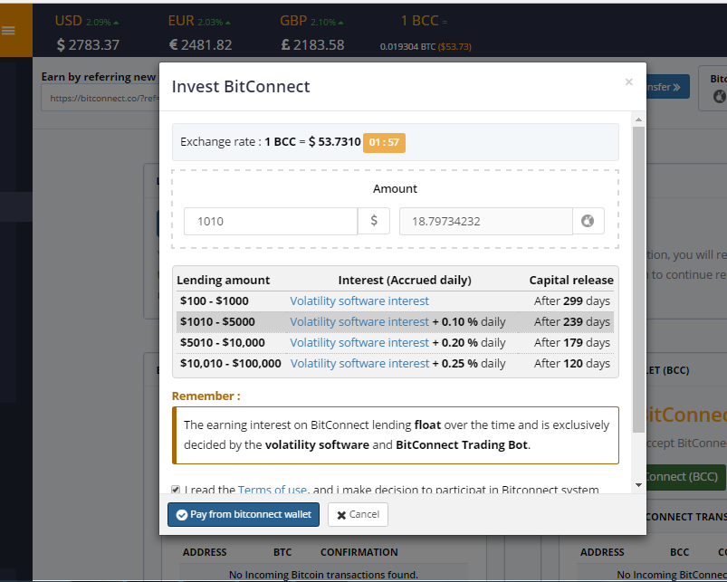Click the BCC column header in right table
This screenshot has height=582, width=727.
[679, 552]
